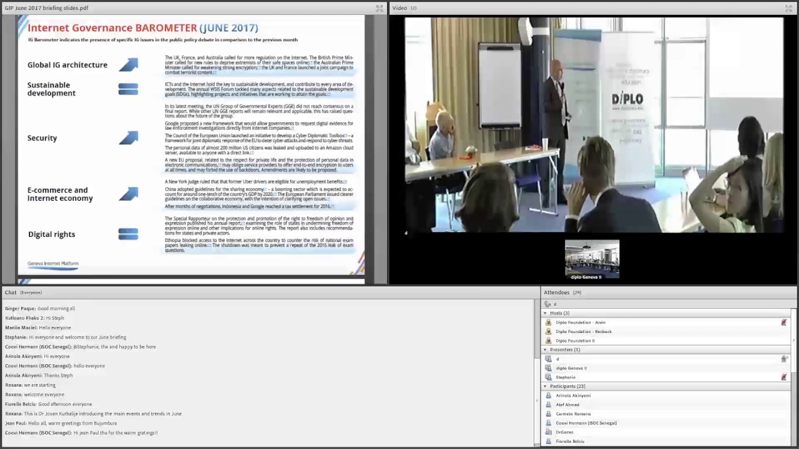Image resolution: width=799 pixels, height=449 pixels.
Task: Click upward arrow for E-commerce and Internet economy
Action: (128, 194)
